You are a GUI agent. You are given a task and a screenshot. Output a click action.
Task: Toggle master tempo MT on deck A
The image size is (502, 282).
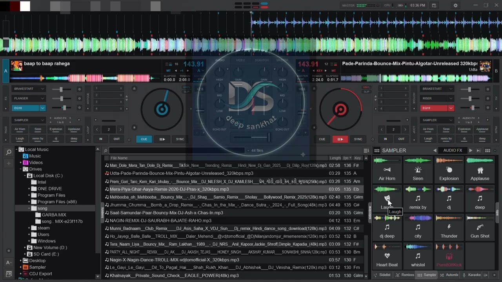coord(169,70)
